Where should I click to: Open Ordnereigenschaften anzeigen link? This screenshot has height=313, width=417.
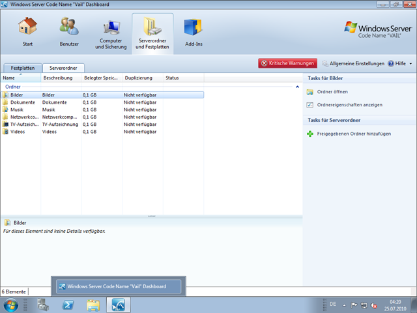click(350, 105)
